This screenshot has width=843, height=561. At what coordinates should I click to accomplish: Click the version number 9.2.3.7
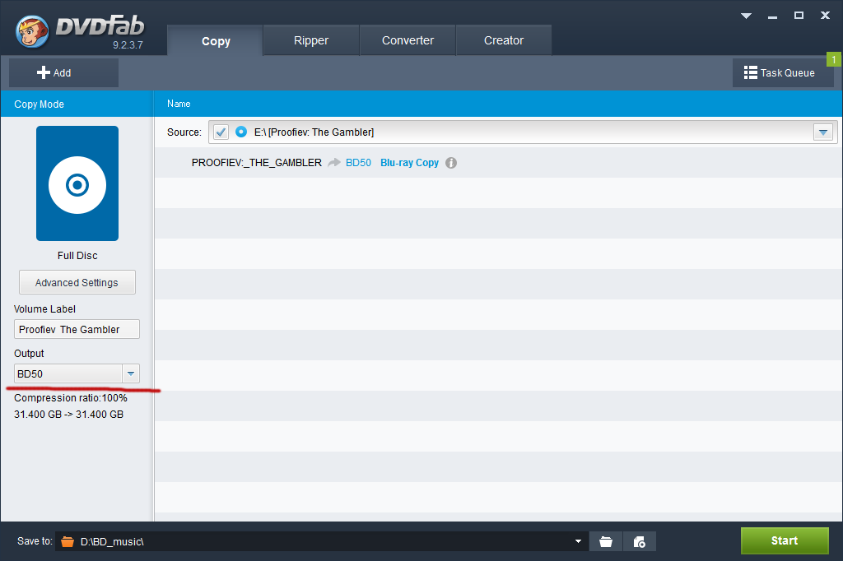pos(128,45)
